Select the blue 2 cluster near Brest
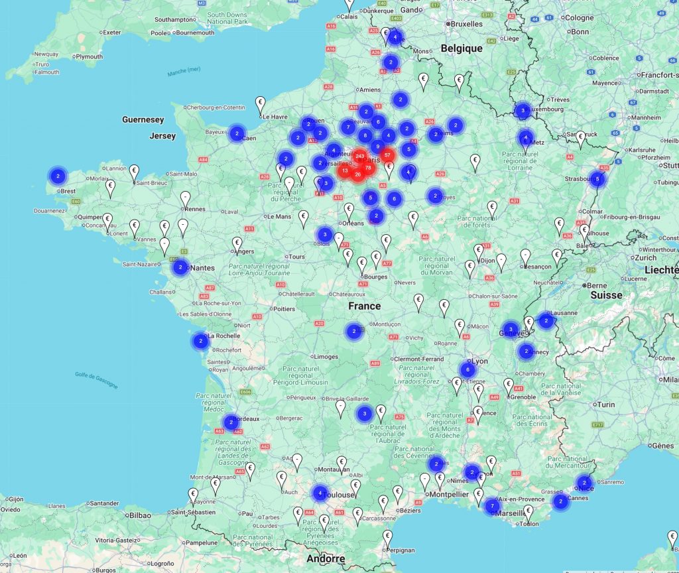This screenshot has height=573, width=679. [58, 176]
